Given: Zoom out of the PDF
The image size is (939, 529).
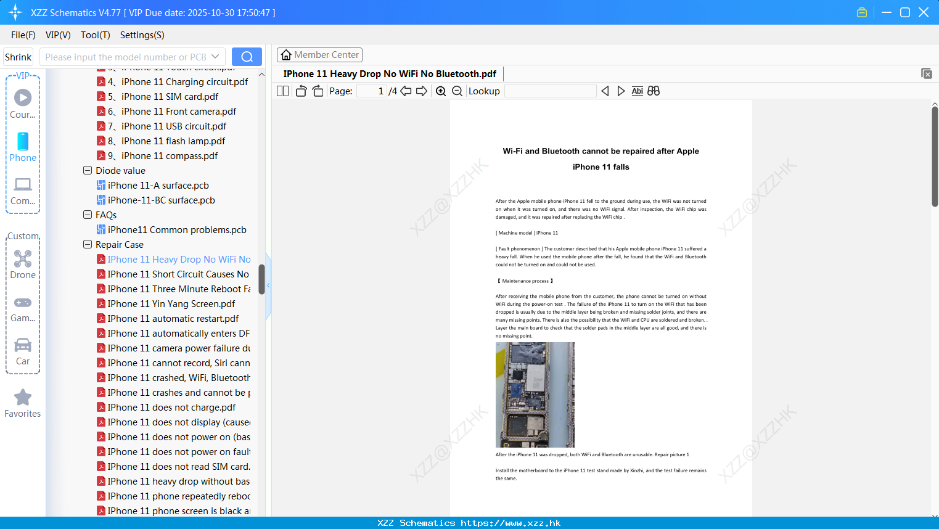Looking at the screenshot, I should tap(457, 91).
